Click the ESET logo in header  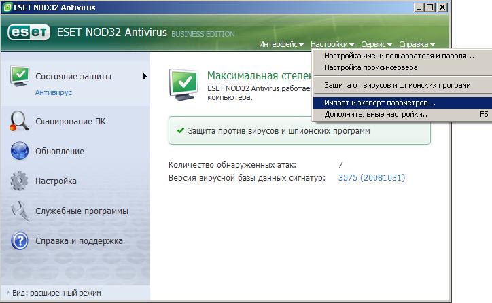coord(29,33)
